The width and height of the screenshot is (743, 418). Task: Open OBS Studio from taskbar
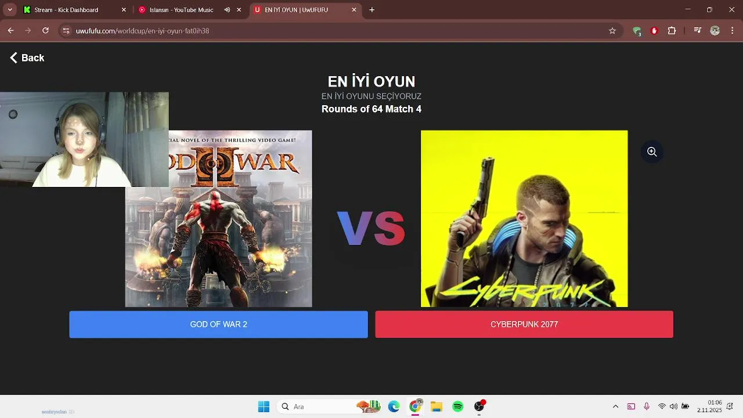pyautogui.click(x=479, y=406)
